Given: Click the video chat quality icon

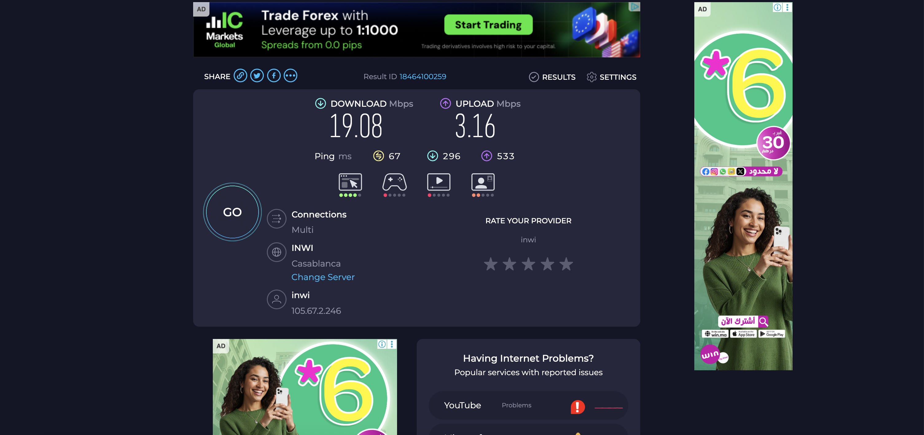Looking at the screenshot, I should [x=482, y=182].
